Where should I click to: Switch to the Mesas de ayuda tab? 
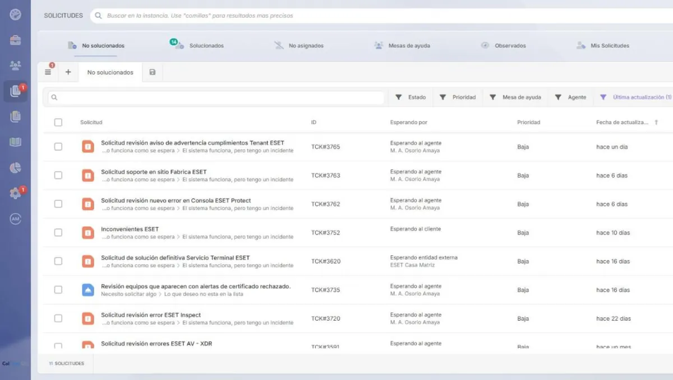pyautogui.click(x=402, y=46)
